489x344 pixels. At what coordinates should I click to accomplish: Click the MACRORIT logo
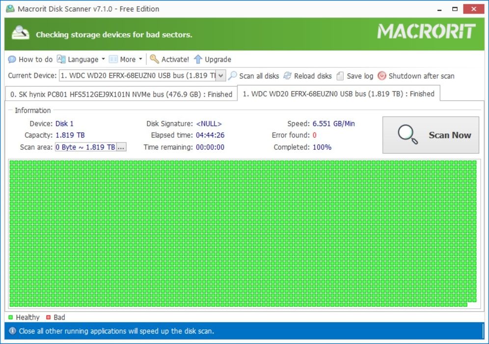[x=426, y=31]
